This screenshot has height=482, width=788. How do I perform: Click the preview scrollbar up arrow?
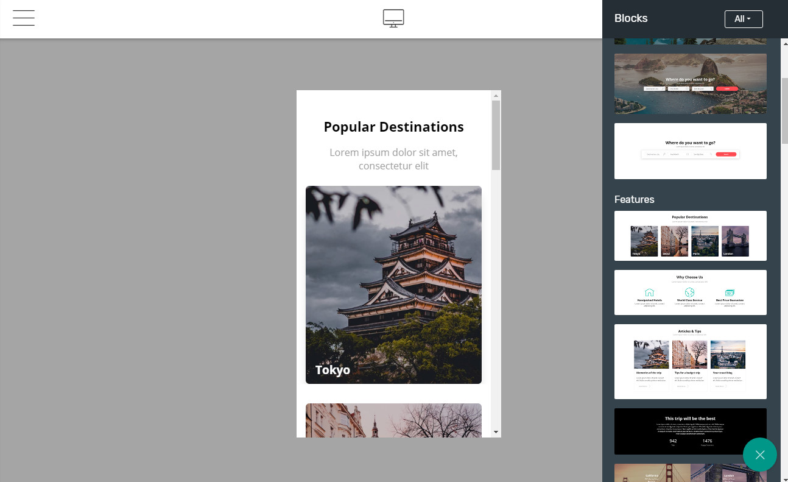[x=496, y=96]
